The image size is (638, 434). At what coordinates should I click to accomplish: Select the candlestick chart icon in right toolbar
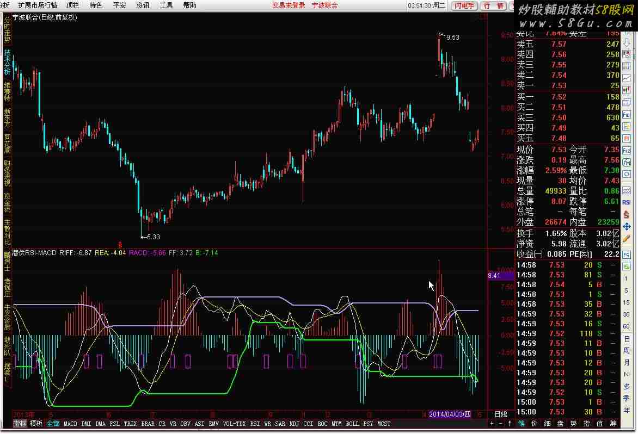coord(627,90)
